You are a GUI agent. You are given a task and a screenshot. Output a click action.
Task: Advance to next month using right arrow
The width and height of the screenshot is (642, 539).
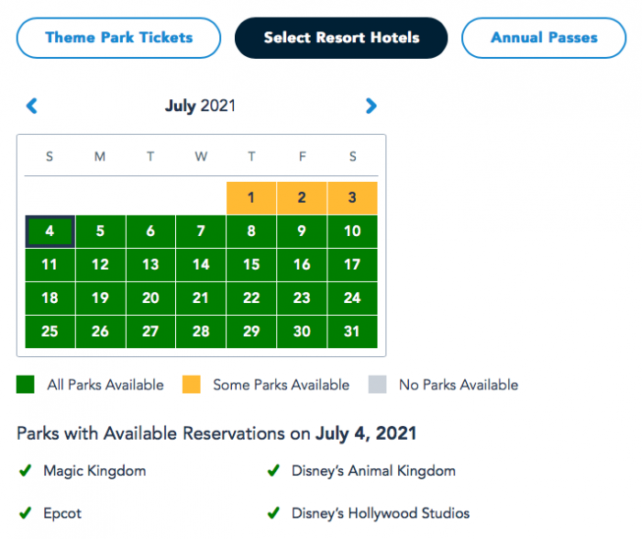pyautogui.click(x=371, y=107)
